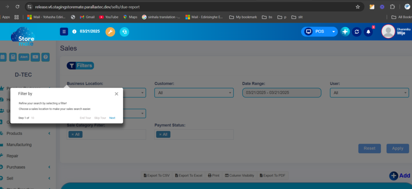Click the Apply button

(398, 148)
